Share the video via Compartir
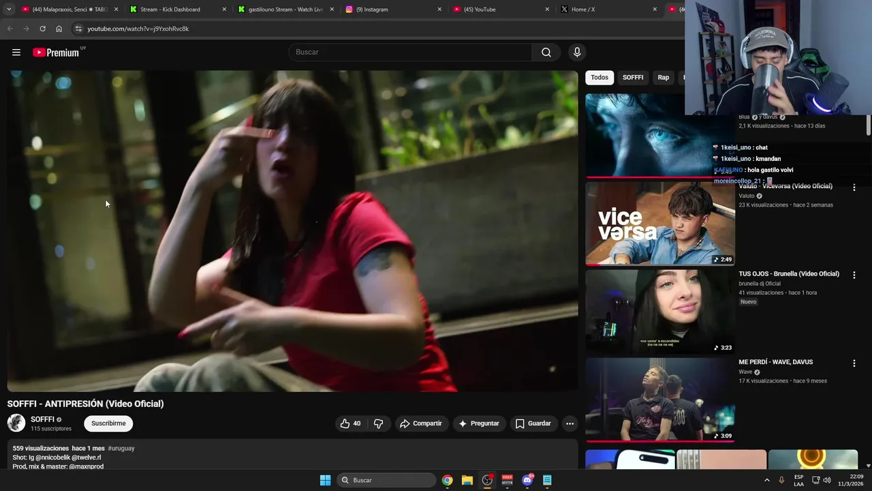This screenshot has height=491, width=872. click(421, 423)
